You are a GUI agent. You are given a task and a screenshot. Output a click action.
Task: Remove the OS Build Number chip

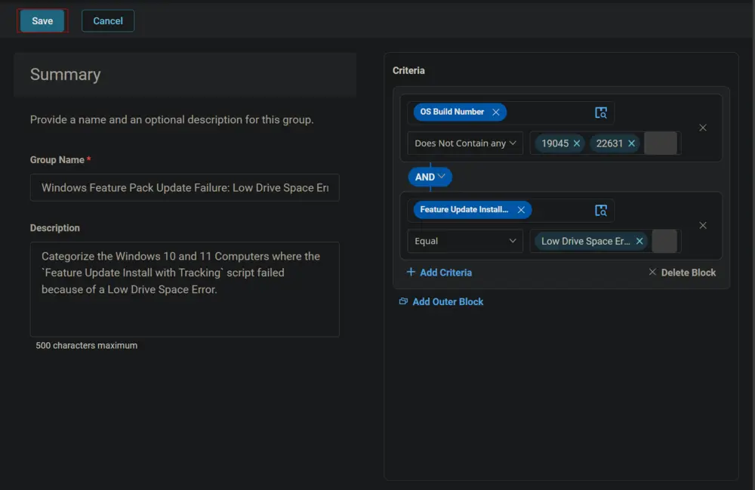point(495,112)
